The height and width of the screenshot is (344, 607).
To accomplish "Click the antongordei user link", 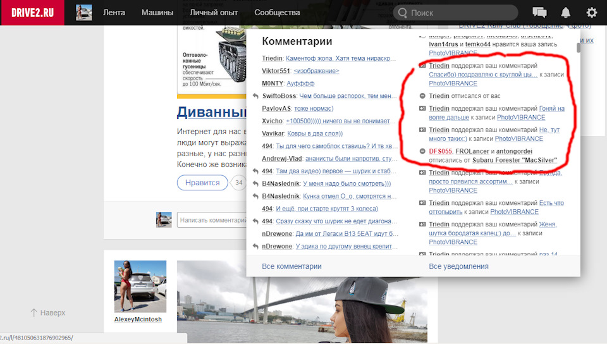I will [x=514, y=151].
